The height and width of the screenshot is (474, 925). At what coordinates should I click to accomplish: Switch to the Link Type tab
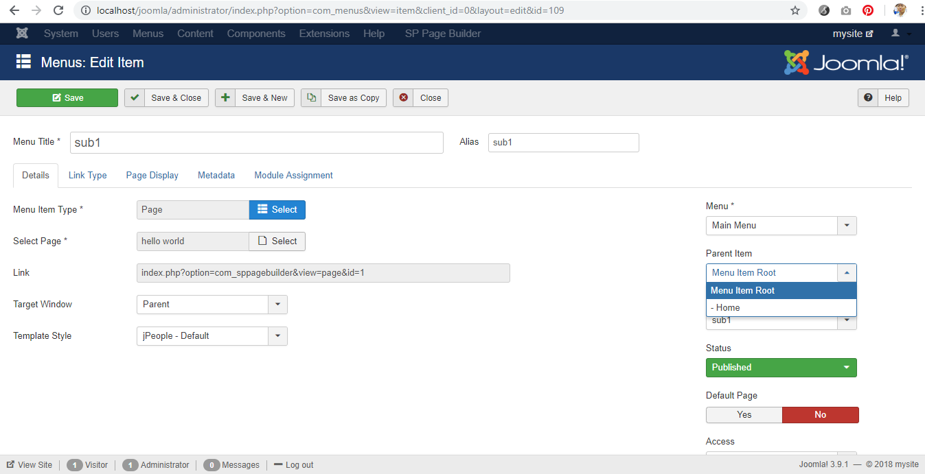[87, 175]
